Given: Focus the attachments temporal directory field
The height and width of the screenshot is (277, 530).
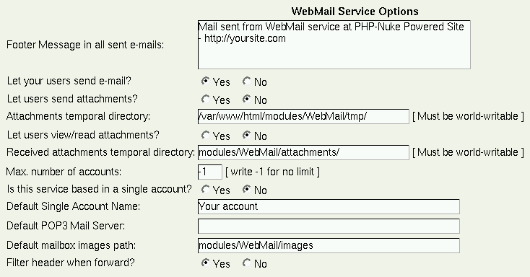Looking at the screenshot, I should (303, 116).
